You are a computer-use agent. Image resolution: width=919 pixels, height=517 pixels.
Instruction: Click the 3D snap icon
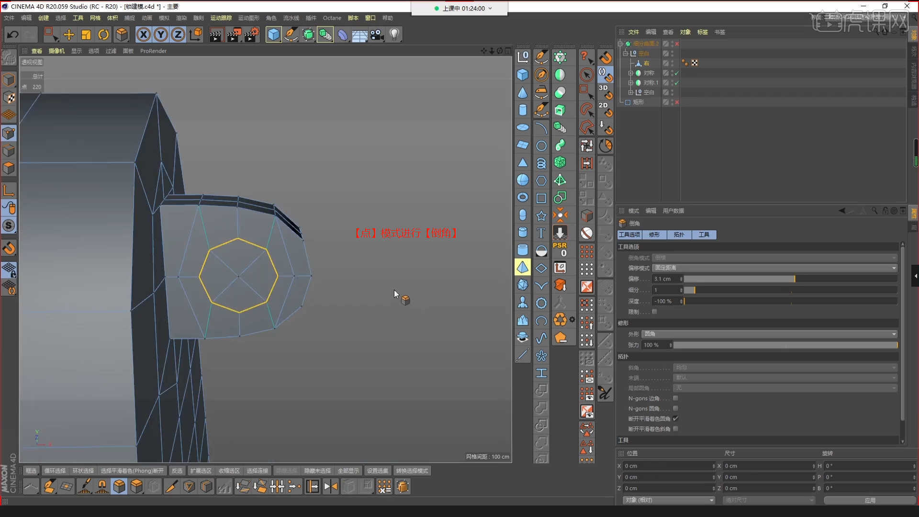(605, 92)
